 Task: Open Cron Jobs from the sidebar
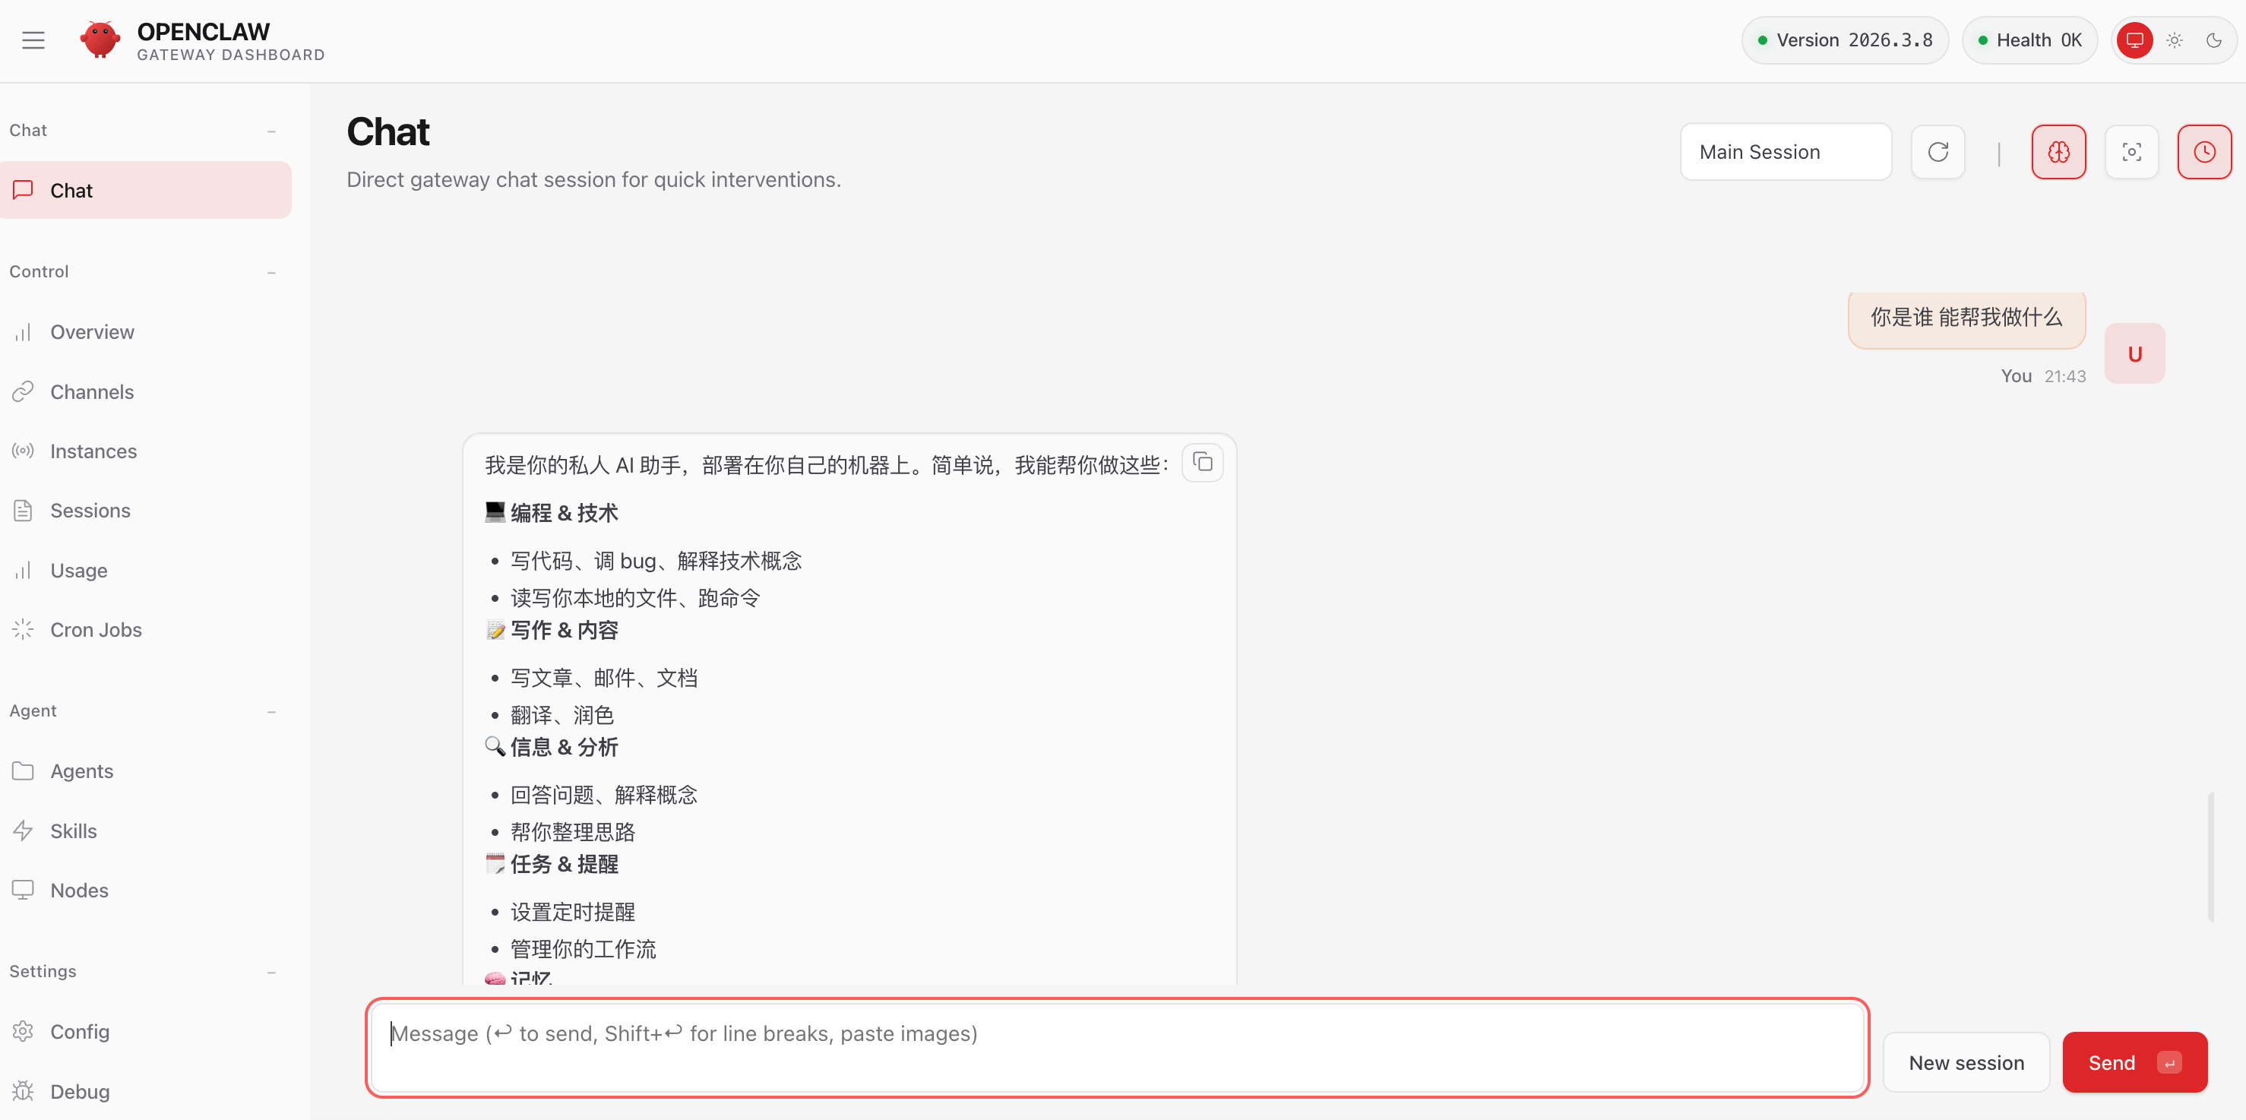(x=95, y=629)
